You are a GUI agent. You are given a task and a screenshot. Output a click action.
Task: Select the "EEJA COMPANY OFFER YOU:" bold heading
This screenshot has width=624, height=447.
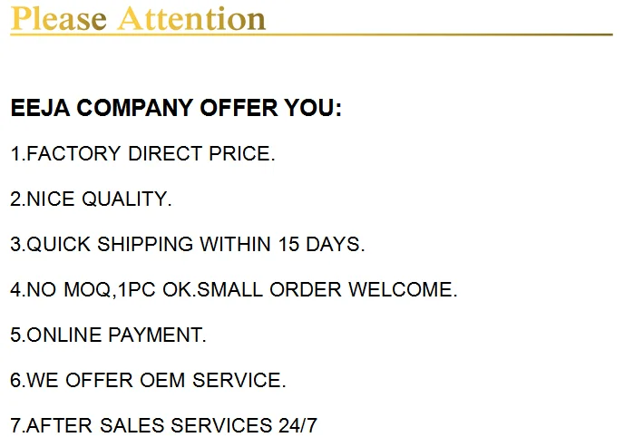point(176,109)
